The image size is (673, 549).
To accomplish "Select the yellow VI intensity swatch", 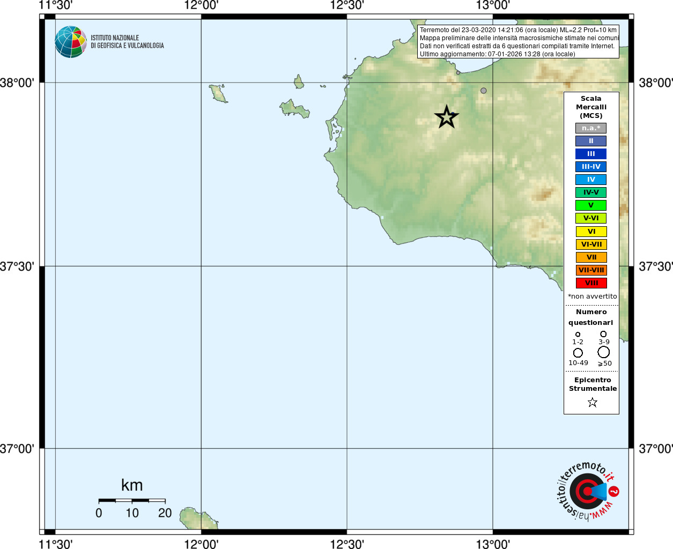I will [591, 232].
